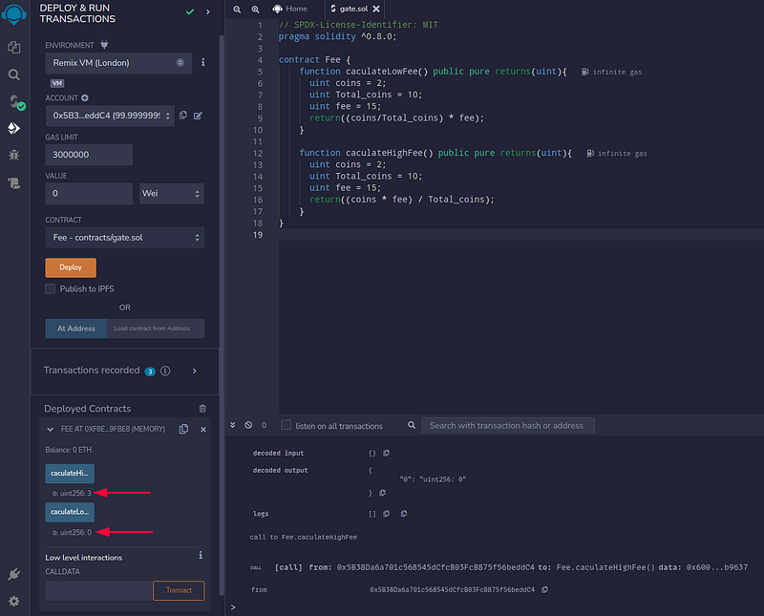764x616 pixels.
Task: Delete all deployed contracts with trash icon
Action: pyautogui.click(x=202, y=408)
